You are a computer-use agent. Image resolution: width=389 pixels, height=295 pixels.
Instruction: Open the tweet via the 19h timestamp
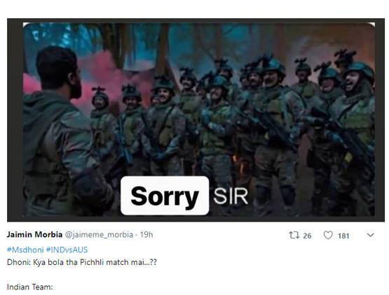(x=146, y=234)
